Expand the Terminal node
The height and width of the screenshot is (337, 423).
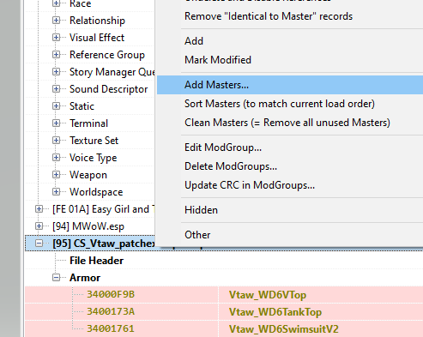pyautogui.click(x=57, y=123)
